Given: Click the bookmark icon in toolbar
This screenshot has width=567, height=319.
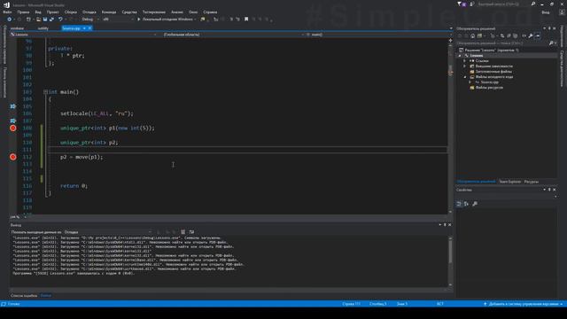Looking at the screenshot, I should (x=246, y=19).
